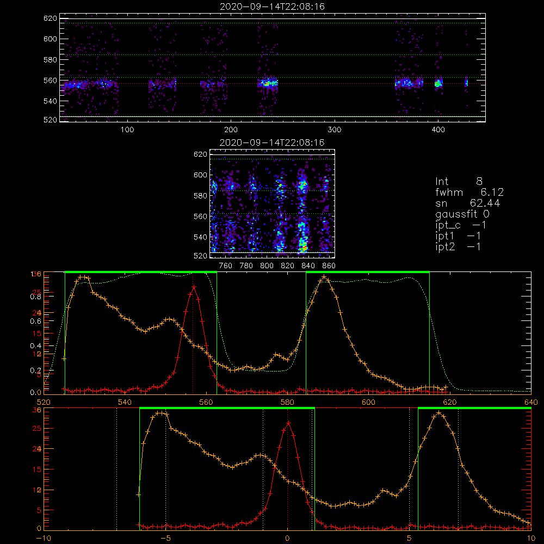This screenshot has width=544, height=544.
Task: Click x-axis label 300 of top plot
Action: click(335, 130)
